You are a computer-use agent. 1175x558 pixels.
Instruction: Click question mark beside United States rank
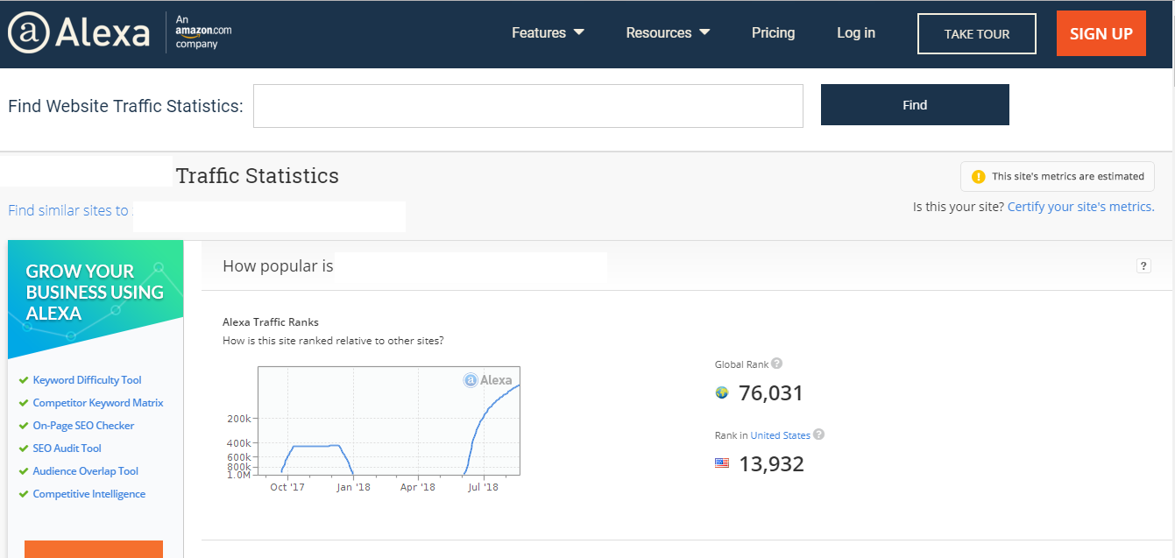pyautogui.click(x=818, y=434)
